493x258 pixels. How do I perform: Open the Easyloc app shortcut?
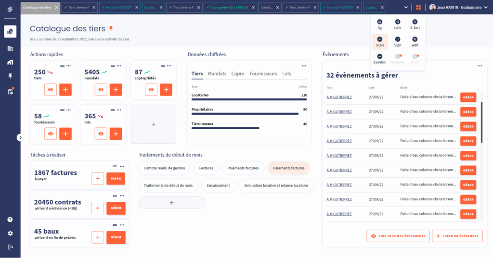tap(379, 59)
